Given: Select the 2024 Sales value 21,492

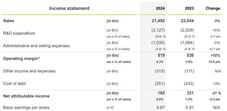Looking at the screenshot, I should pos(158,21).
